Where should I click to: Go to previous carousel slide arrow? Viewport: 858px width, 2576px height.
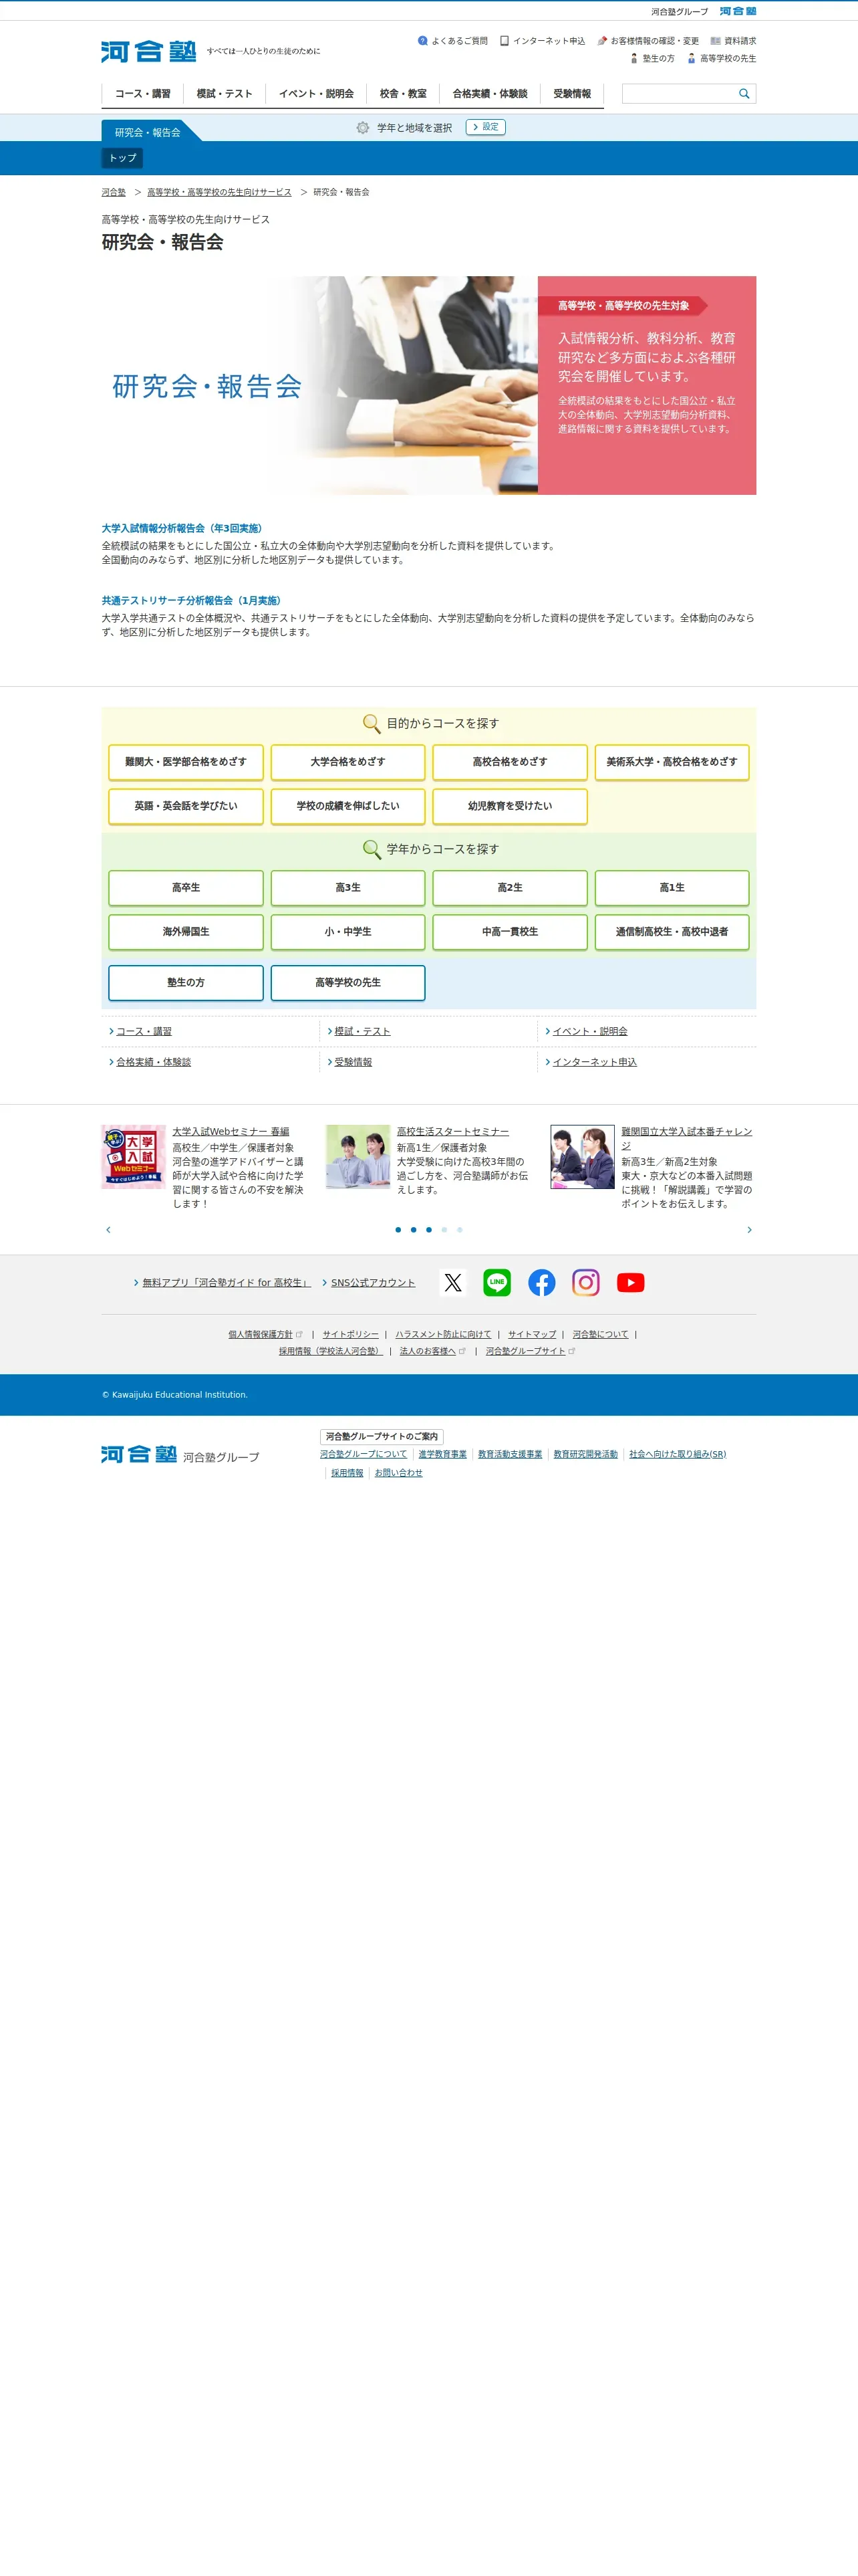108,1229
